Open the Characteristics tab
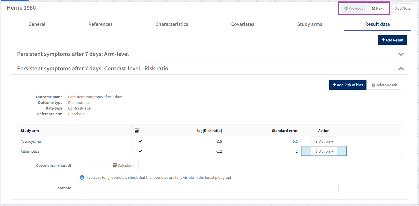The height and width of the screenshot is (206, 419). (172, 24)
